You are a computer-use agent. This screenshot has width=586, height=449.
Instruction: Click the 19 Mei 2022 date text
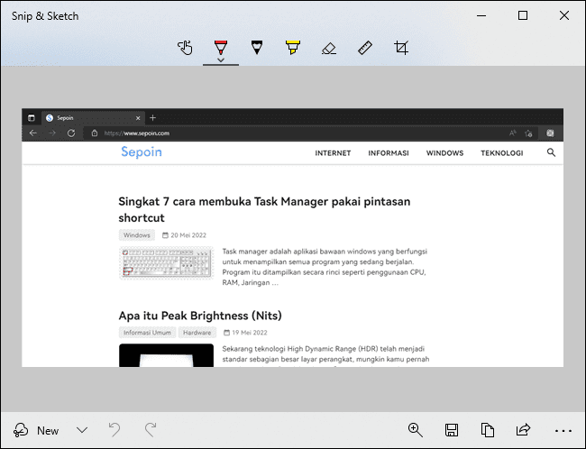(250, 333)
